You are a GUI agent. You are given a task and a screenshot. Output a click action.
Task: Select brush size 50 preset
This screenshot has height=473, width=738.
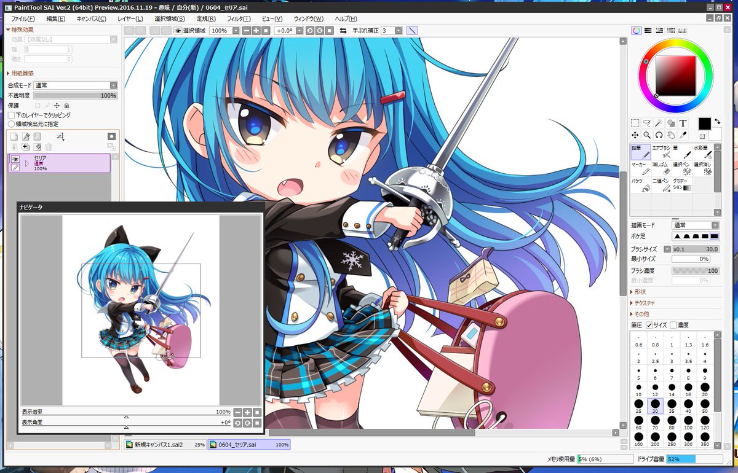pos(705,407)
